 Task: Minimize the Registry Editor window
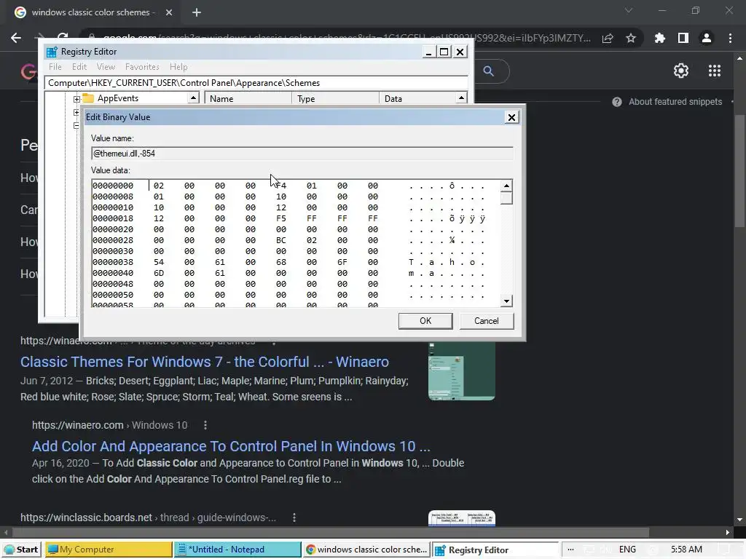click(428, 52)
